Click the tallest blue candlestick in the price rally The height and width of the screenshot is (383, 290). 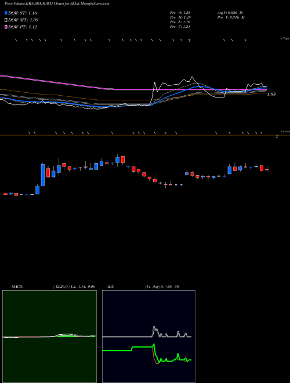click(43, 175)
